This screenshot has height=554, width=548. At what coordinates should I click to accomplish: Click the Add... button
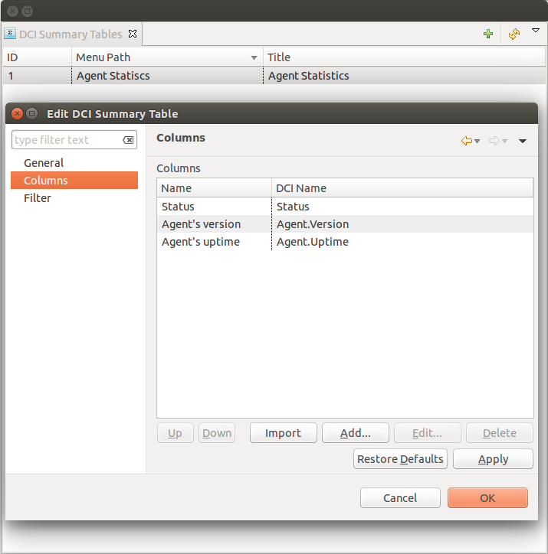coord(355,433)
